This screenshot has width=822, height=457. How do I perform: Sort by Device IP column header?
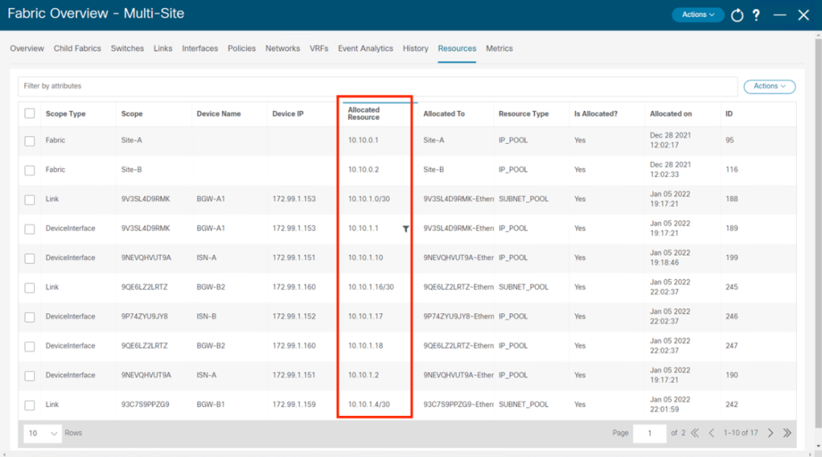(288, 113)
